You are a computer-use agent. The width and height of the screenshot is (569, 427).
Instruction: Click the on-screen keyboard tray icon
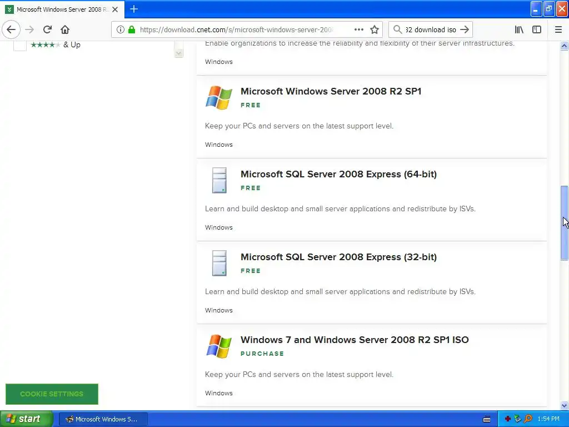pos(487,419)
